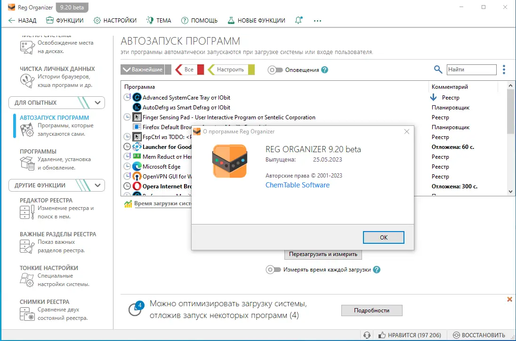Click the notification bell icon in toolbar
This screenshot has height=341, width=516.
298,20
